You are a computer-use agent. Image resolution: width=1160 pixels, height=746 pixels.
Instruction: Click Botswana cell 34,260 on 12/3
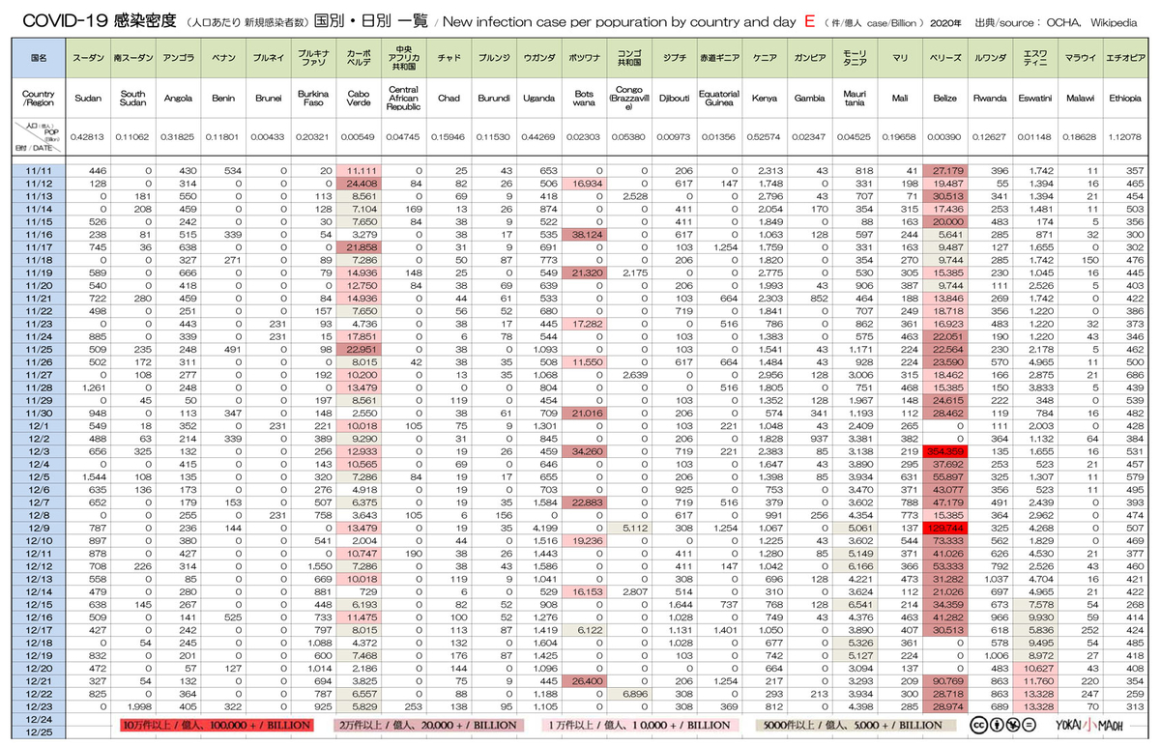pos(583,450)
